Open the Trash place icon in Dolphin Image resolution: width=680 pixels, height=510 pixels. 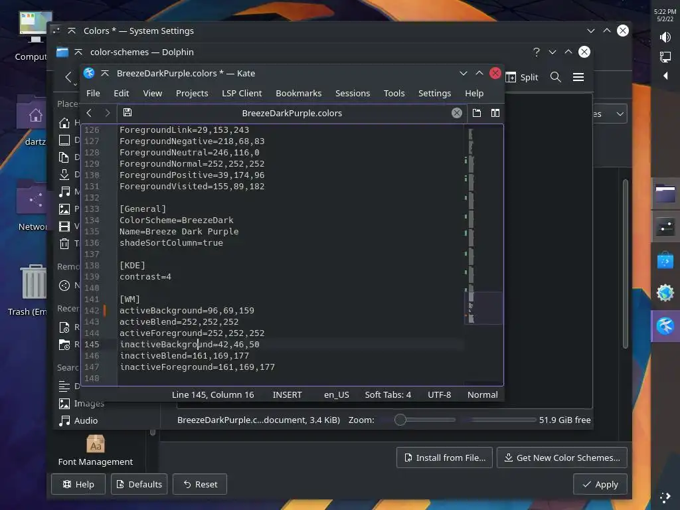(64, 244)
